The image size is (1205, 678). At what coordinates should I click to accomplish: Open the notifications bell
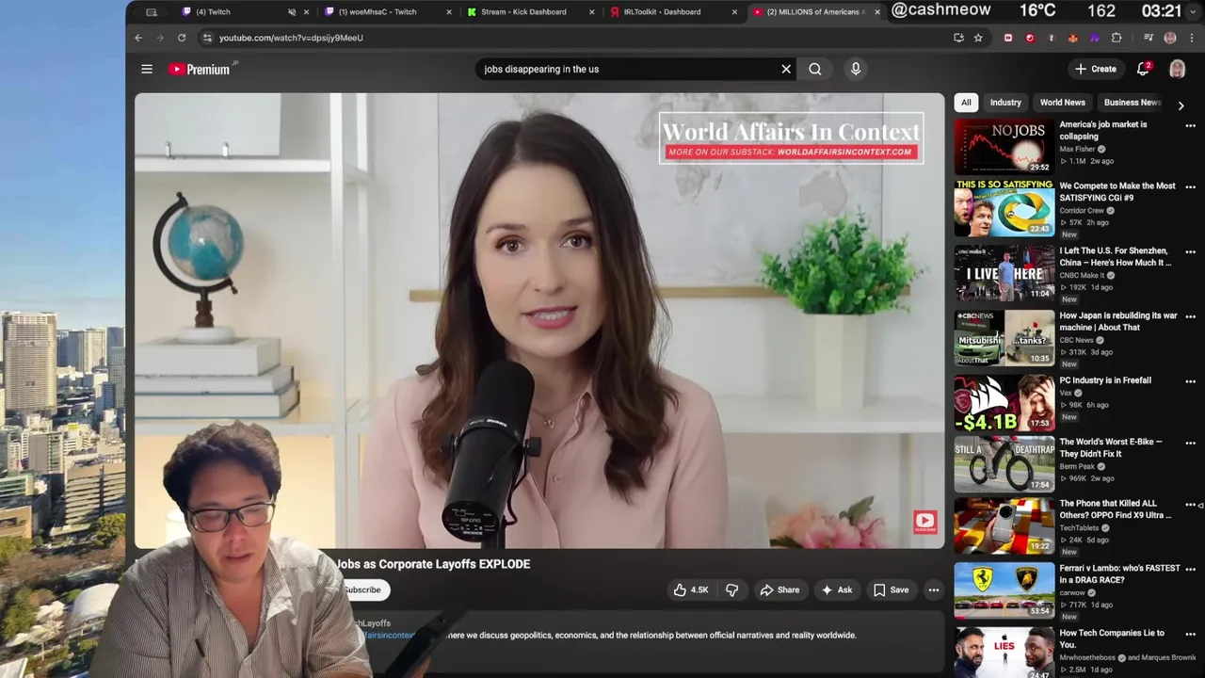(x=1143, y=69)
